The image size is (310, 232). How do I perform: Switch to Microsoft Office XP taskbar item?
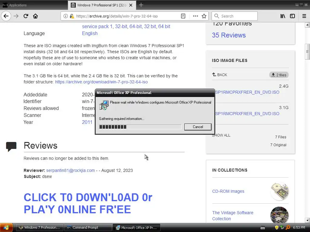136,227
